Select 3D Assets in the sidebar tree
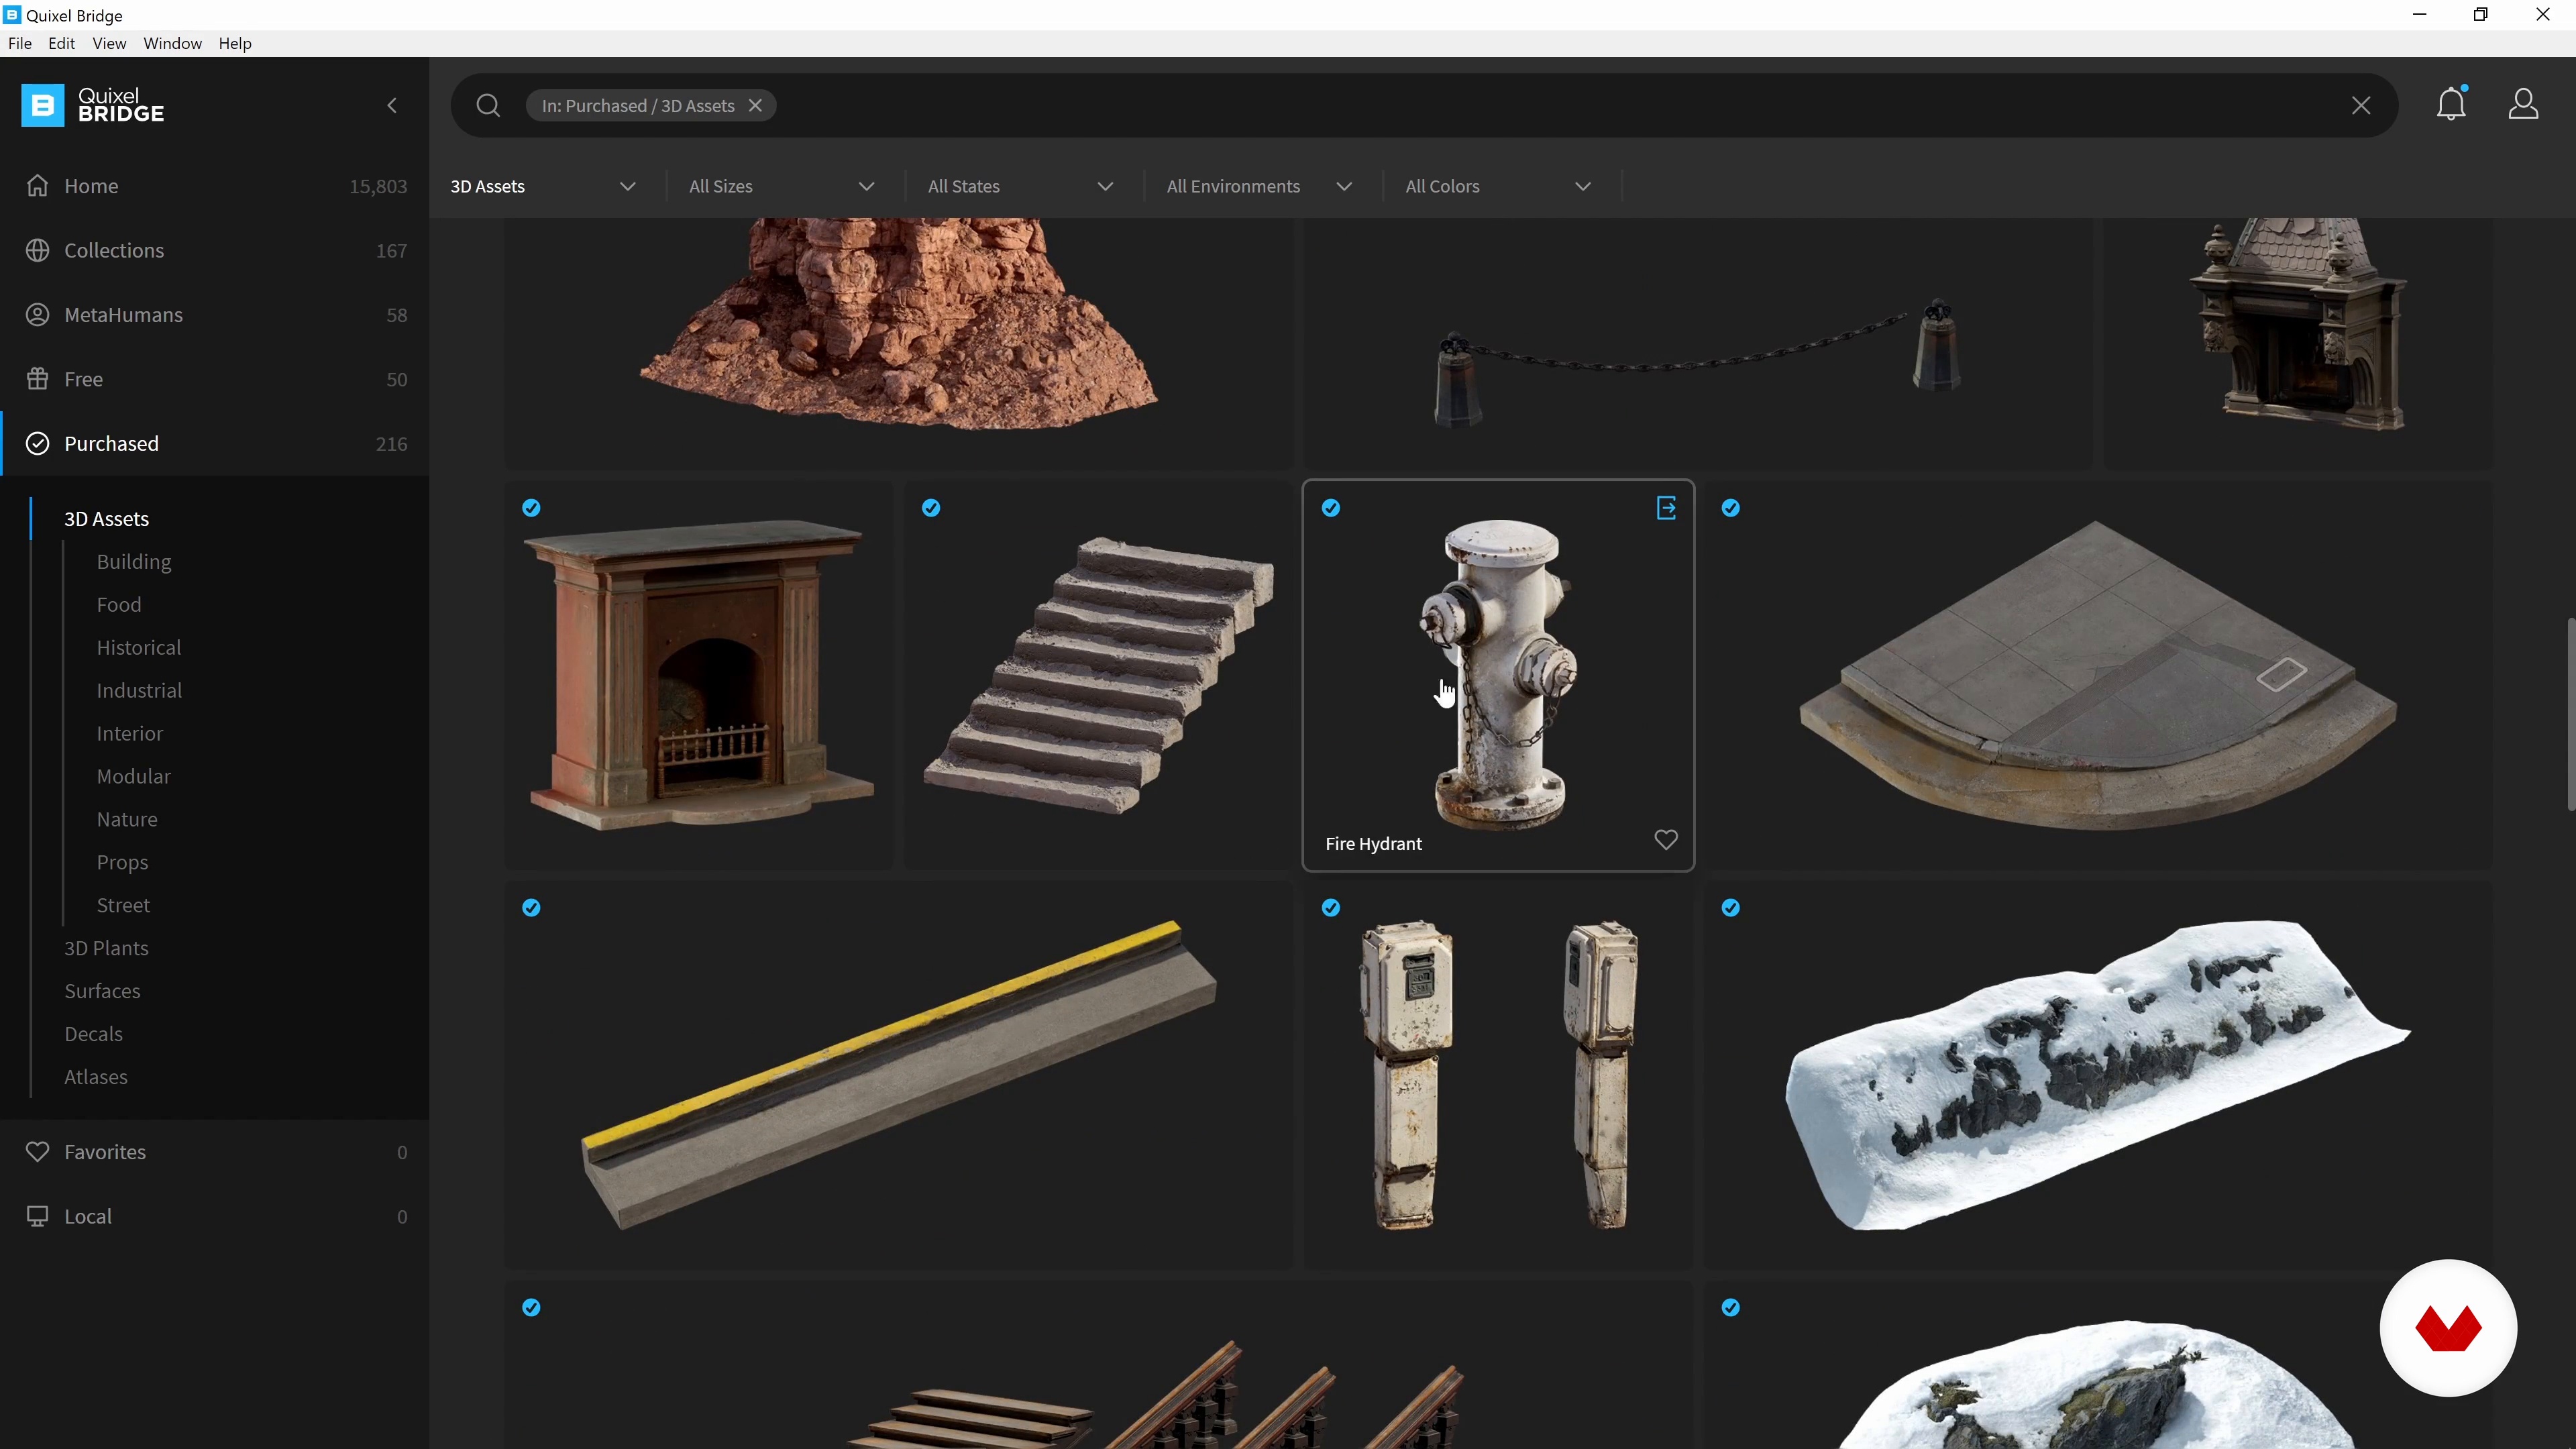Viewport: 2576px width, 1449px height. coord(106,518)
